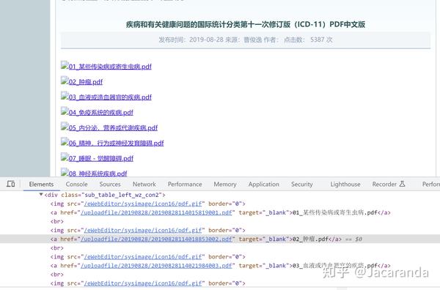Click first pdf.gif img src link in DevTools
Viewport: 440px width, 290px height.
[143, 204]
